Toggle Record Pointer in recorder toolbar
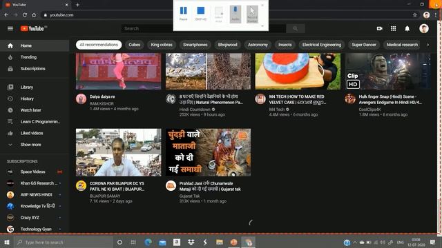This screenshot has height=248, width=442. [x=252, y=14]
